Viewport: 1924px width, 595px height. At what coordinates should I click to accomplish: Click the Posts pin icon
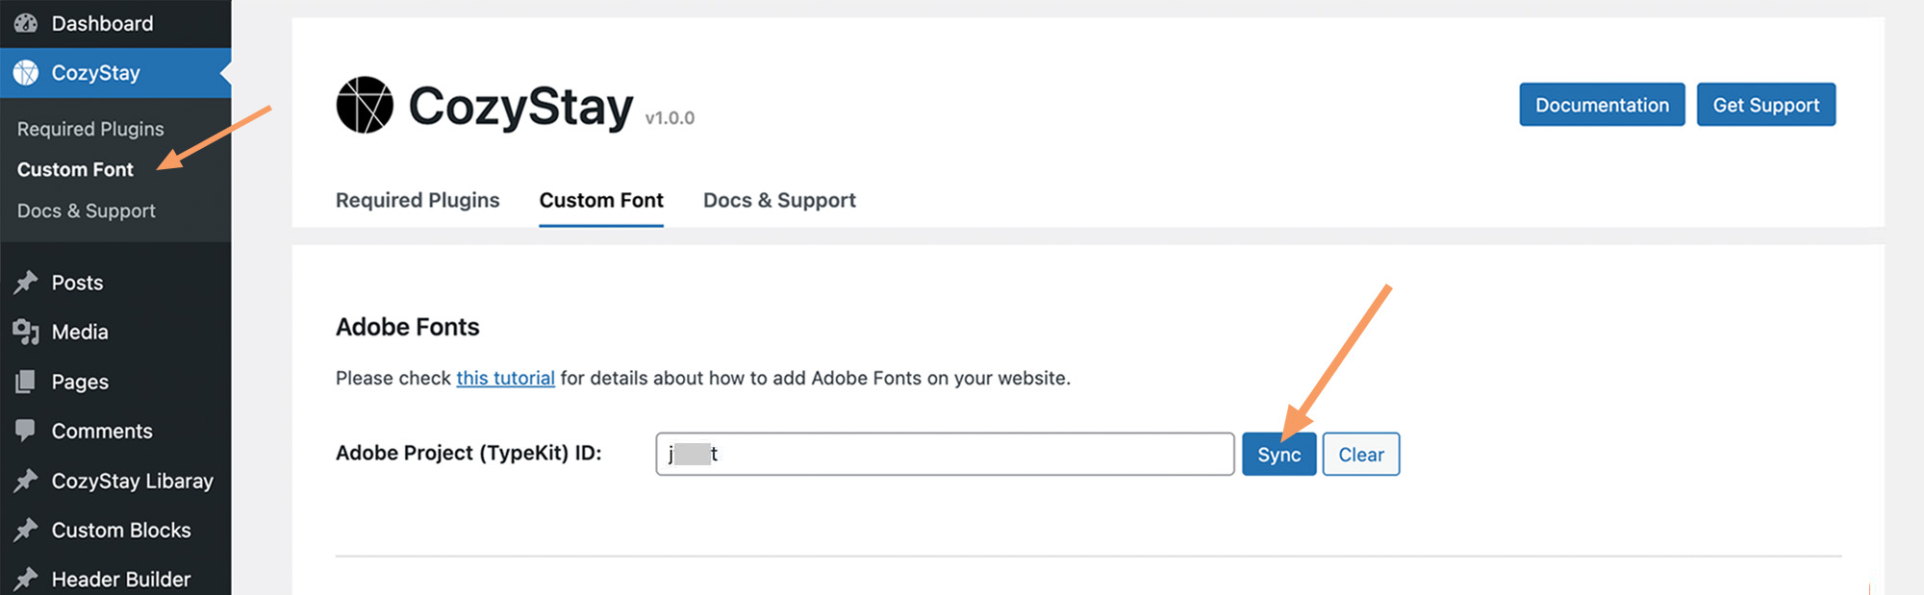[26, 283]
